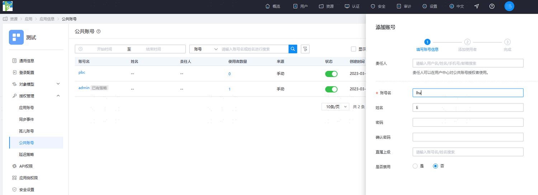The height and width of the screenshot is (195, 538).
Task: Click the 直属上级 search field
Action: tap(468, 152)
